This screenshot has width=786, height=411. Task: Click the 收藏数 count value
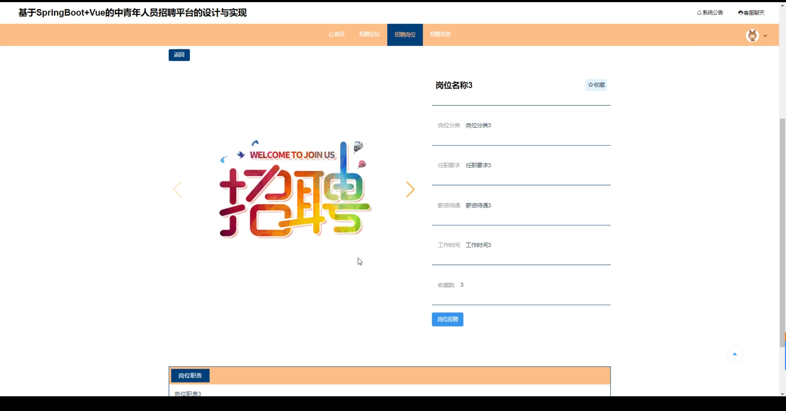click(x=461, y=285)
